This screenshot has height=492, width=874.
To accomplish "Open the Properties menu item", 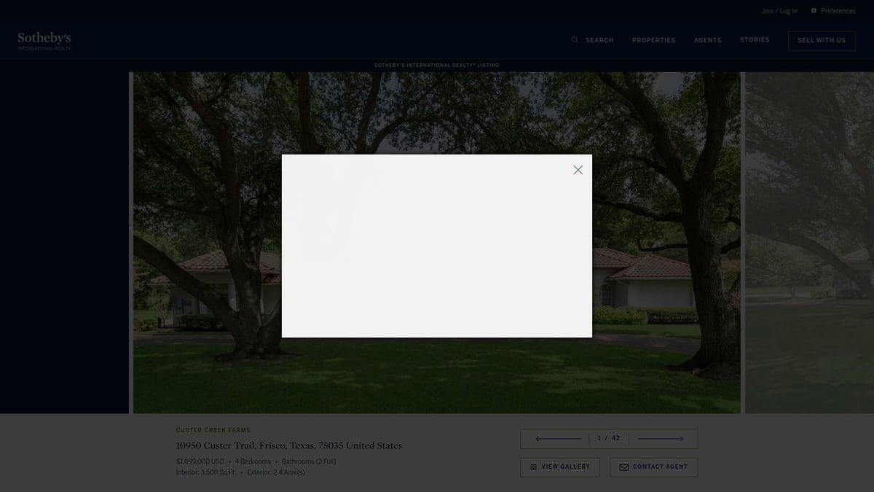I will click(x=653, y=40).
